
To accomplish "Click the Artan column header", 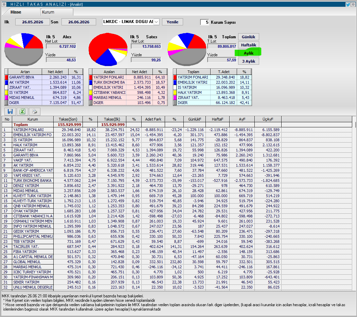I will click(x=25, y=72).
